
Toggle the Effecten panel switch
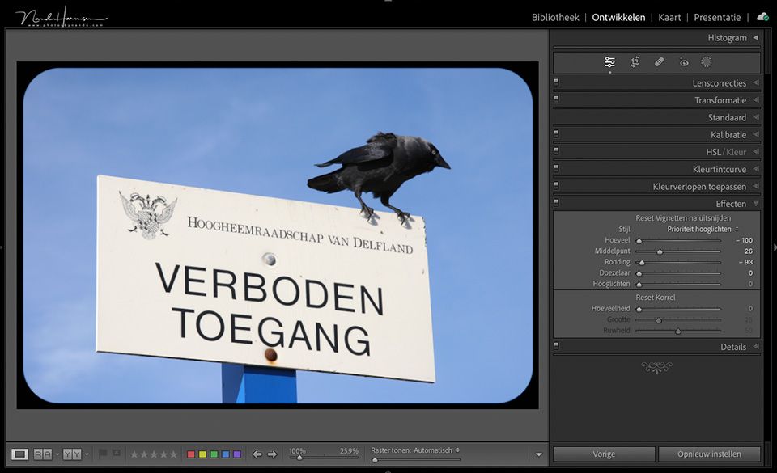[556, 203]
